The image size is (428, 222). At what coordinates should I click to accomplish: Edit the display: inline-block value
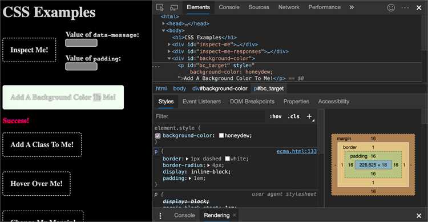[x=211, y=172]
